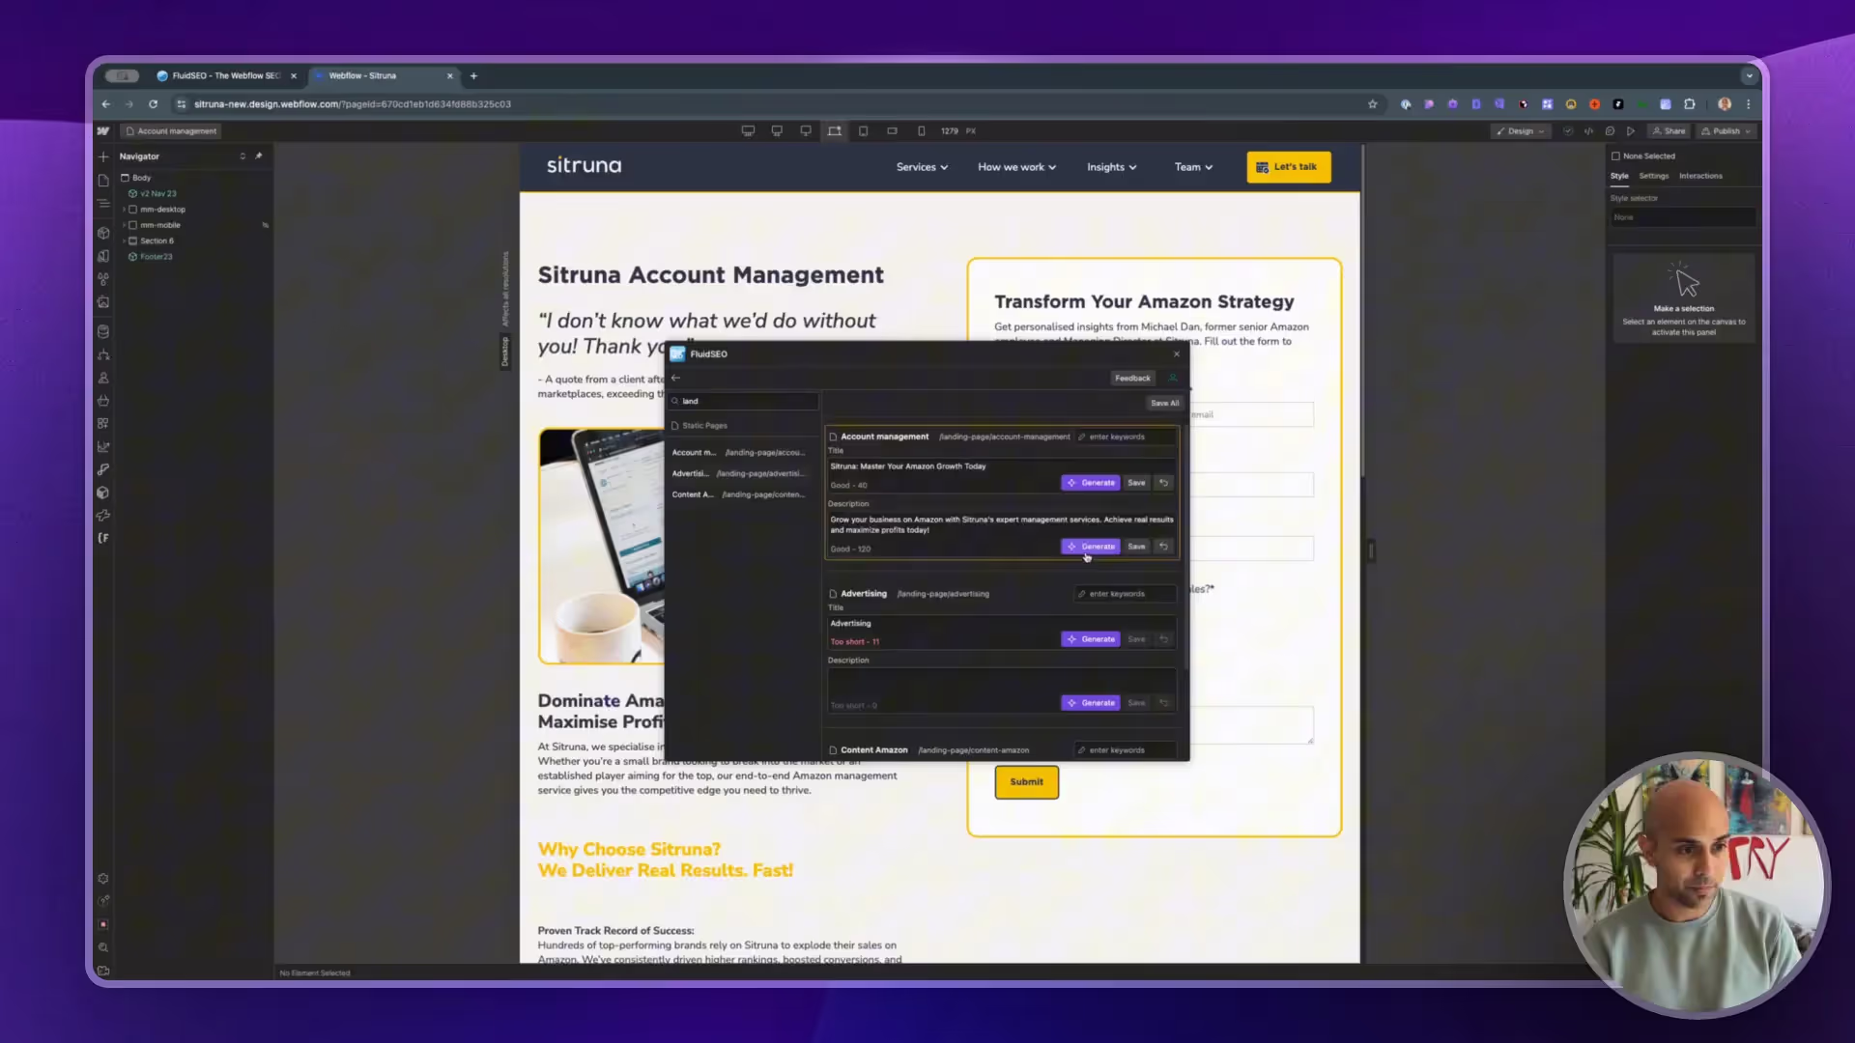Viewport: 1855px width, 1043px height.
Task: Open the comments icon in top bar
Action: coord(1610,131)
